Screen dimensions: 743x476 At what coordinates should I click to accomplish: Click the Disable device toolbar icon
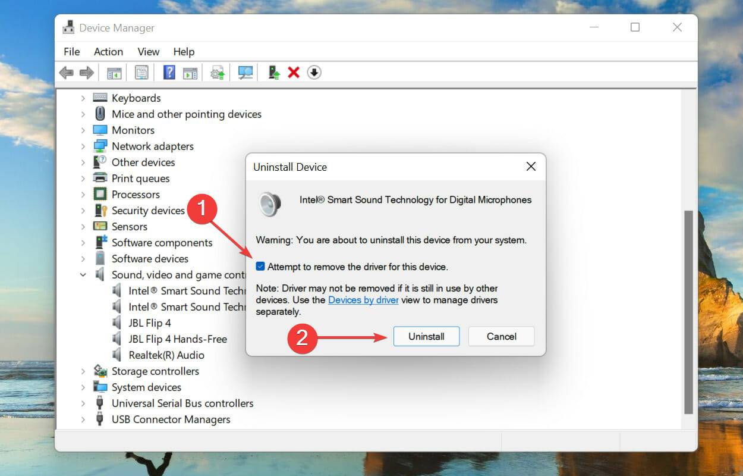[x=314, y=72]
